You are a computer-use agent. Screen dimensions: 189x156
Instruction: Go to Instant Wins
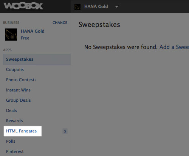tap(18, 90)
